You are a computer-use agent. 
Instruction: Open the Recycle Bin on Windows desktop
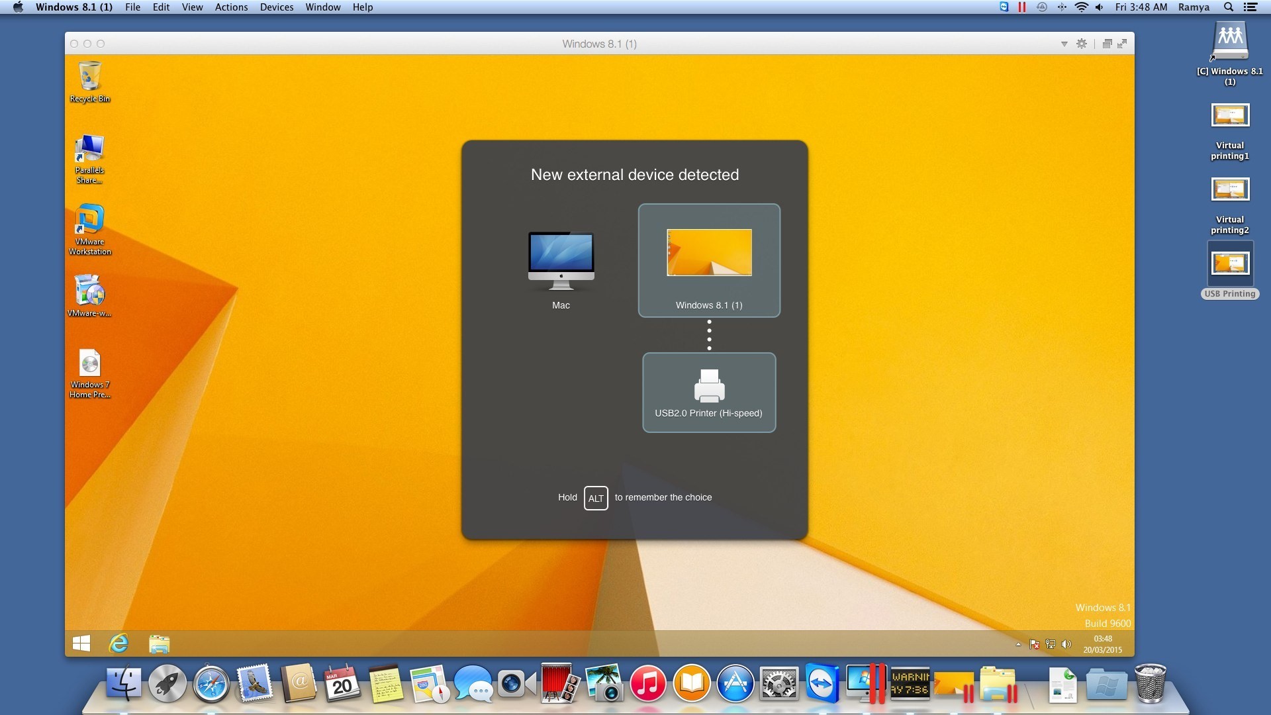(x=90, y=82)
